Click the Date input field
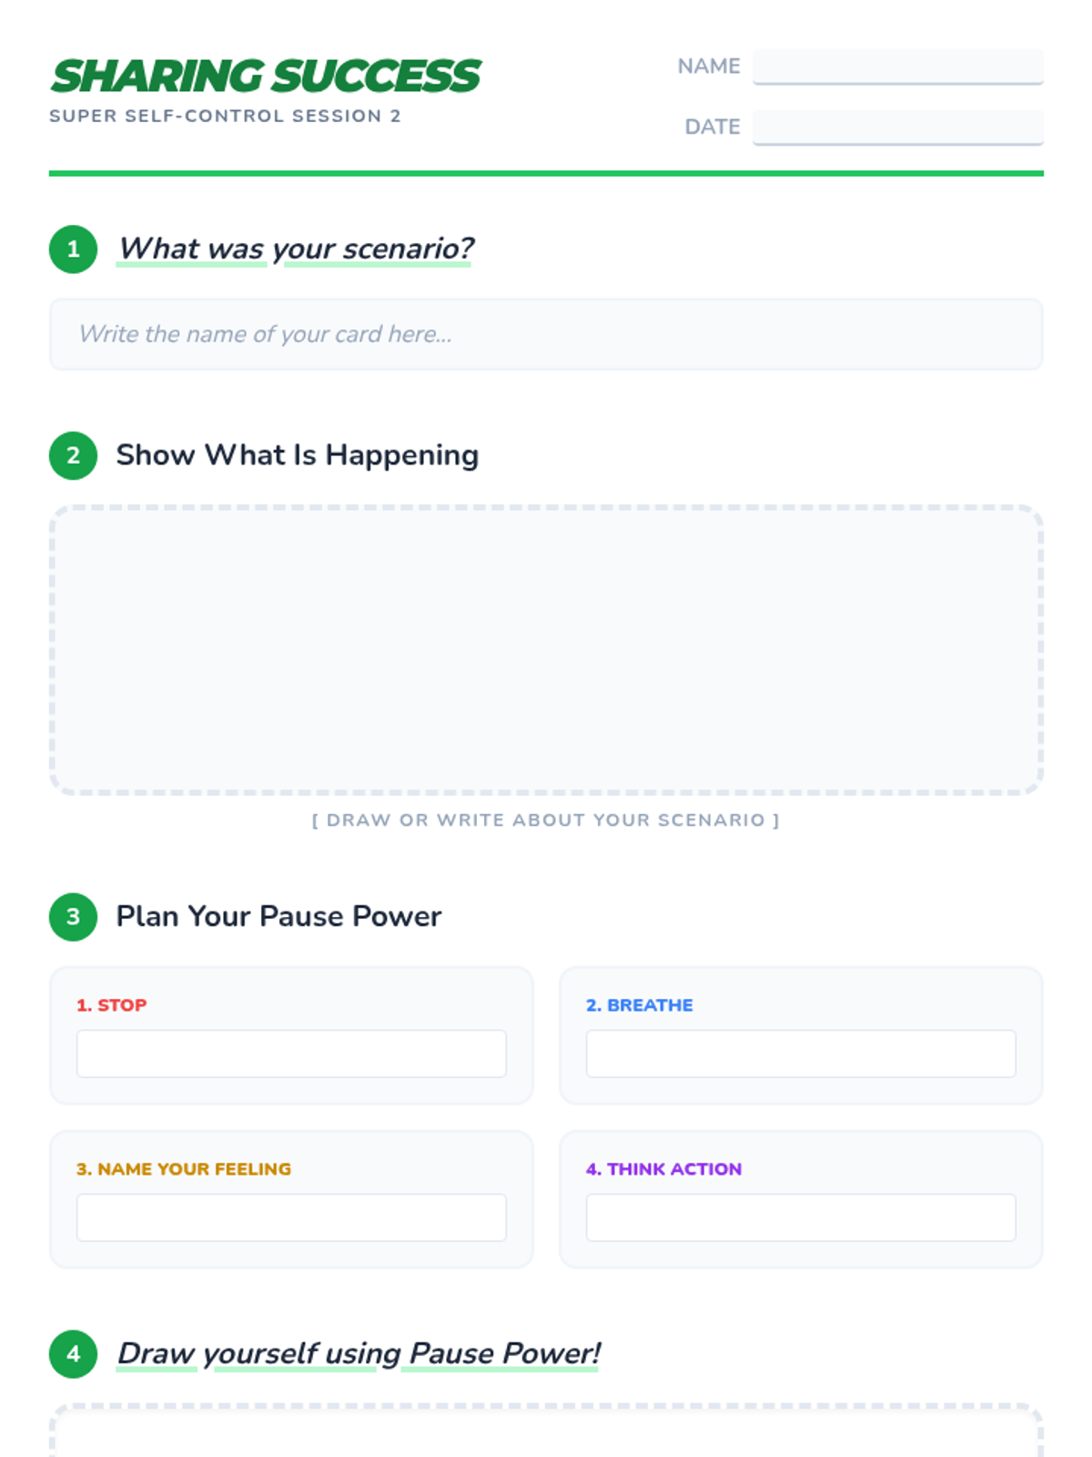 (x=897, y=127)
